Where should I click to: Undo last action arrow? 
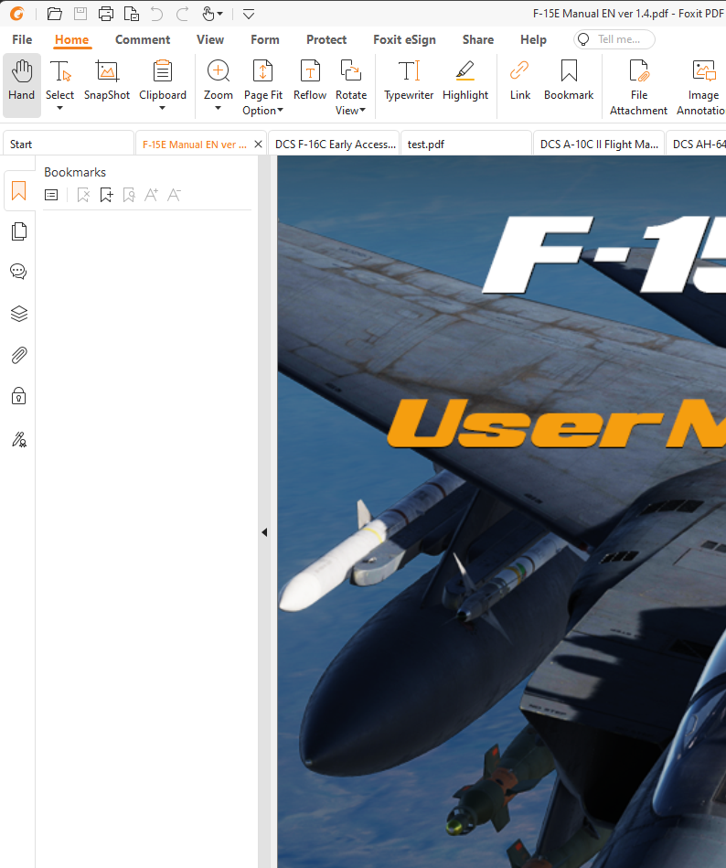pos(157,14)
